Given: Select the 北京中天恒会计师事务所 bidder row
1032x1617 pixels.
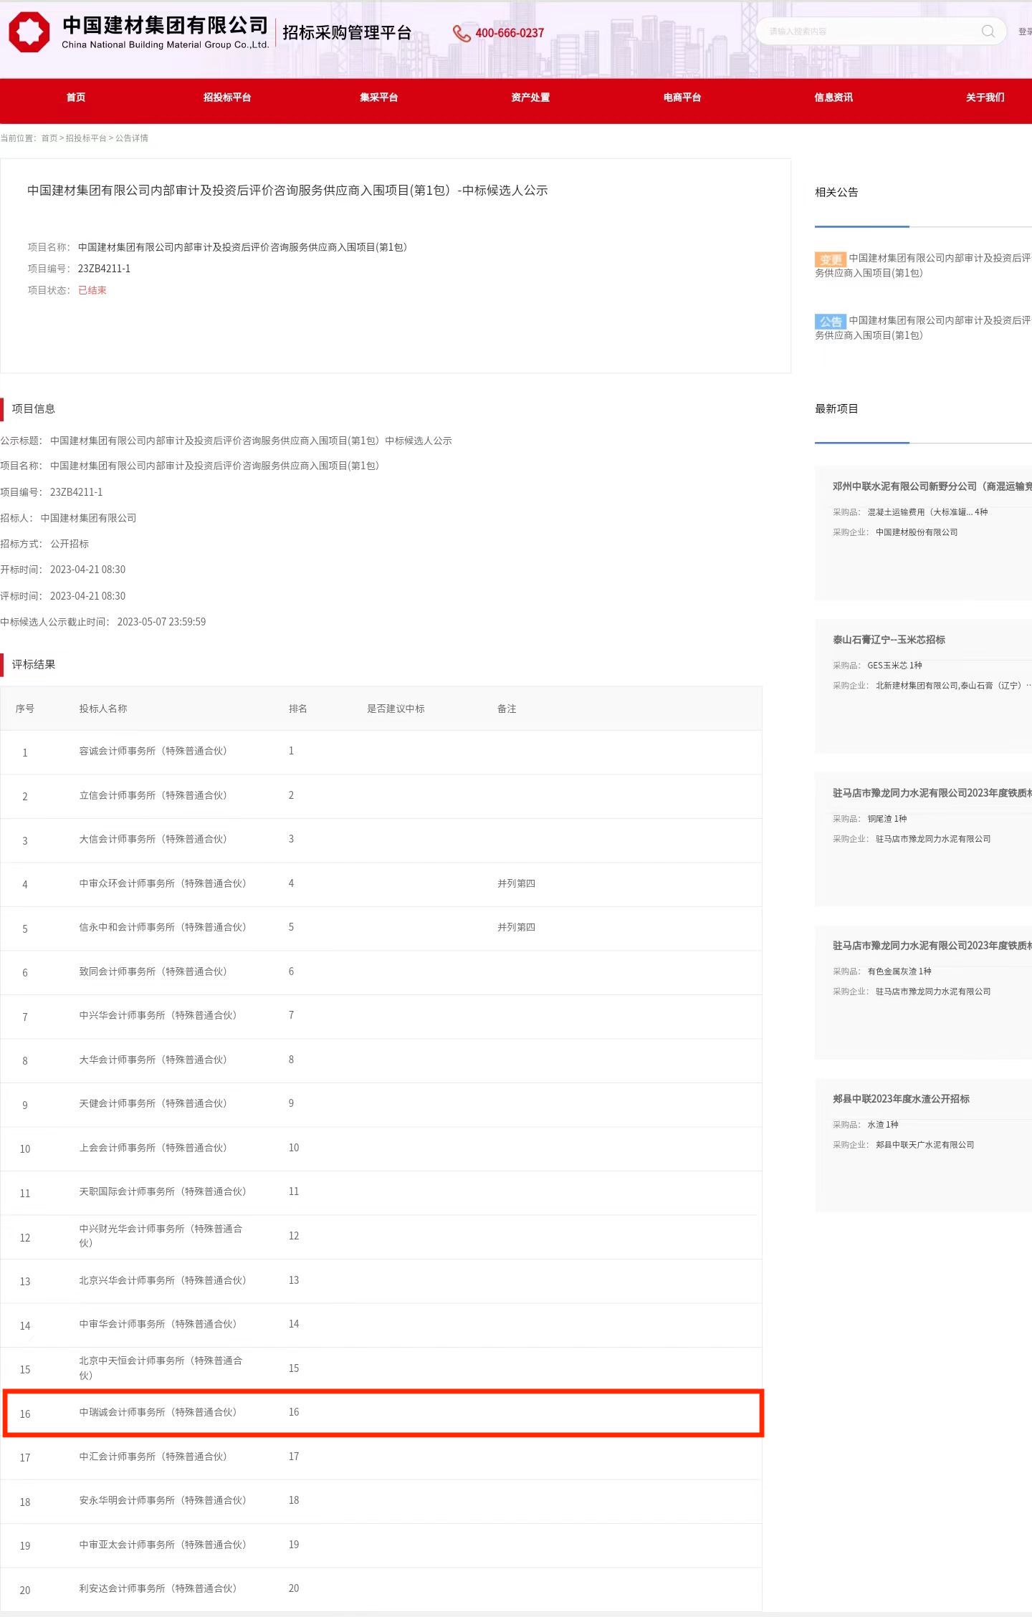Looking at the screenshot, I should coord(381,1369).
